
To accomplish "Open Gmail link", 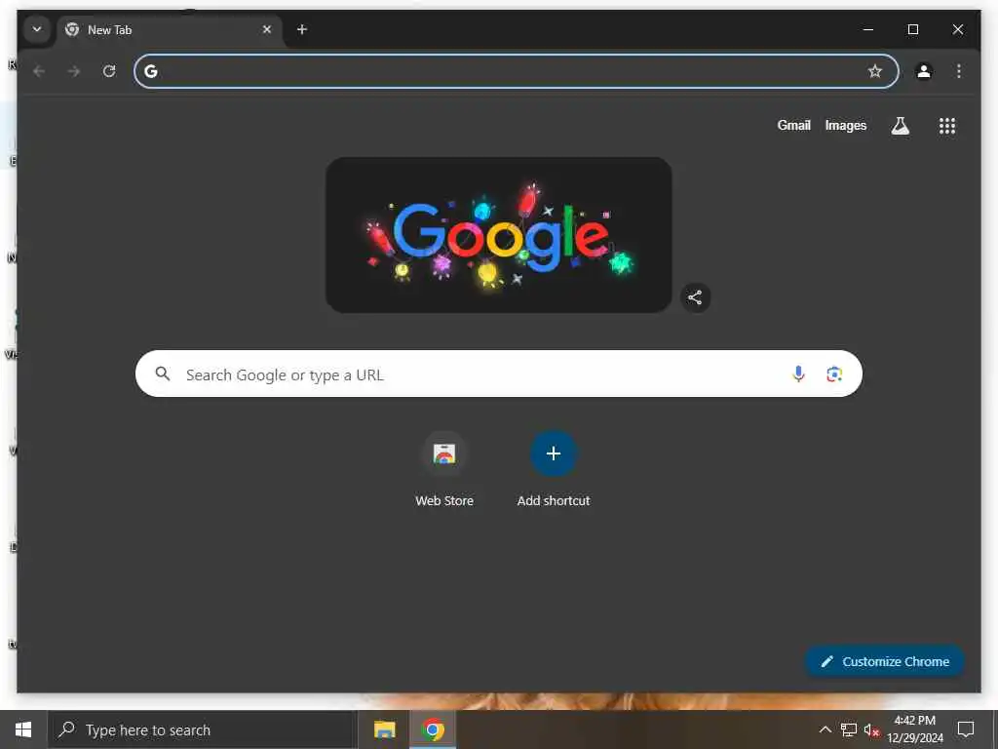I will (793, 126).
